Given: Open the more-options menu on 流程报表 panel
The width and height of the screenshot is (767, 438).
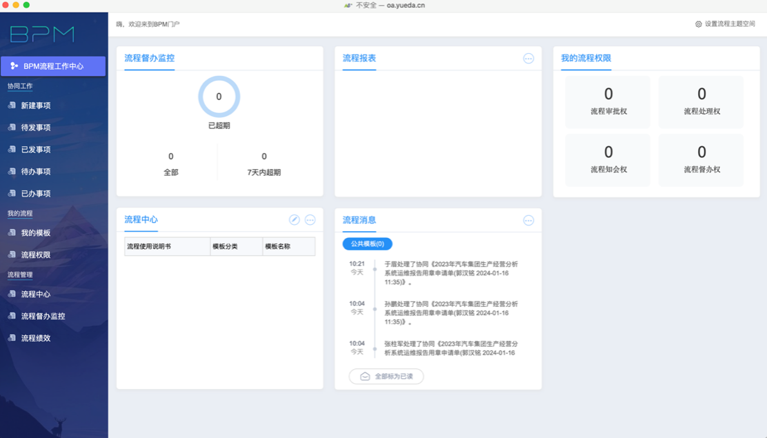Looking at the screenshot, I should pos(529,59).
